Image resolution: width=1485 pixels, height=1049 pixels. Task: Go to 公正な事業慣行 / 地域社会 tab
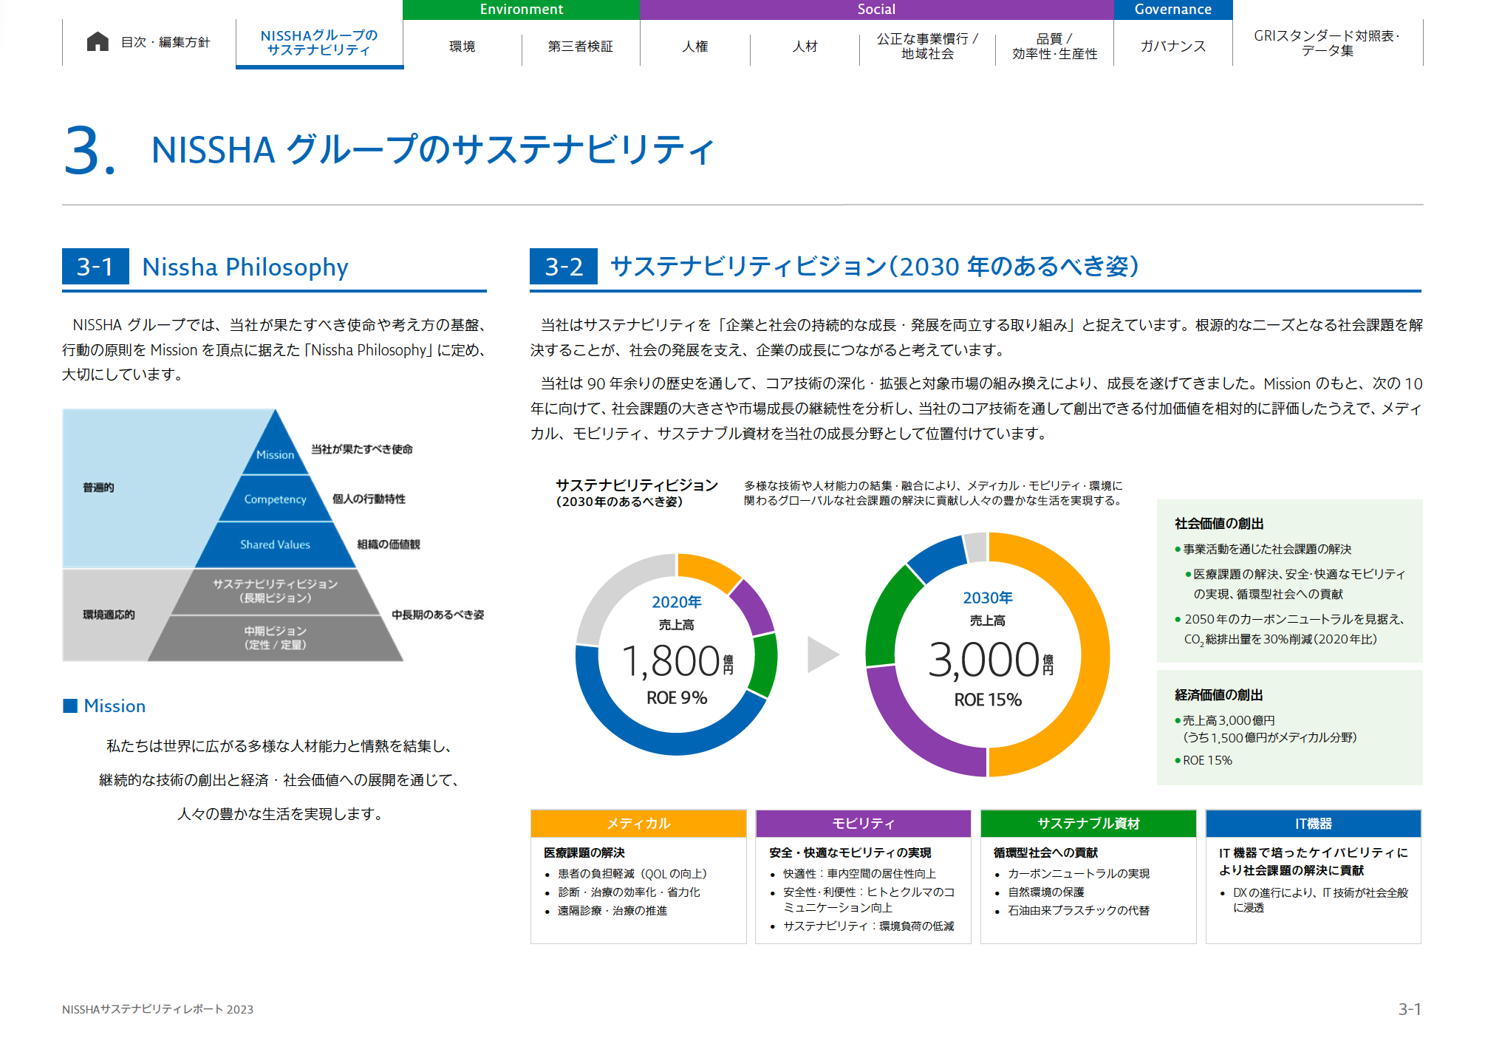[927, 46]
